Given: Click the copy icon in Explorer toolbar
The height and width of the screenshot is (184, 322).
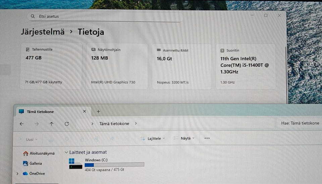Looking at the screenshot, I should (66, 139).
